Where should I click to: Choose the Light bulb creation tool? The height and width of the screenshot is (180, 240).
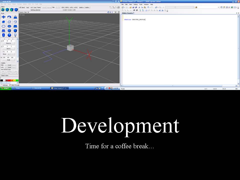point(15,35)
